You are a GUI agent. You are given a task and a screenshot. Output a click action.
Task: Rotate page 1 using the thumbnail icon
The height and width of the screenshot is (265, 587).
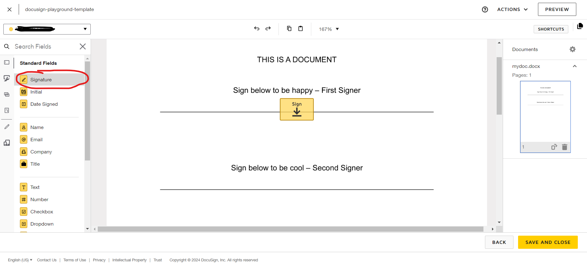(x=554, y=147)
